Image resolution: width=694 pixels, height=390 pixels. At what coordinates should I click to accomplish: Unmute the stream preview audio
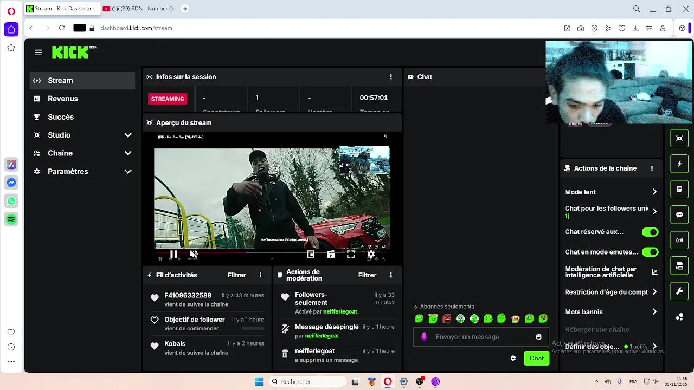tap(194, 254)
